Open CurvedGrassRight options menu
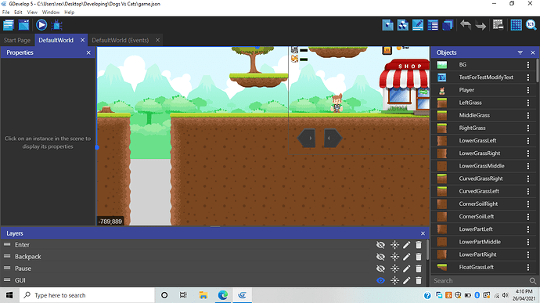This screenshot has height=303, width=540. 528,179
